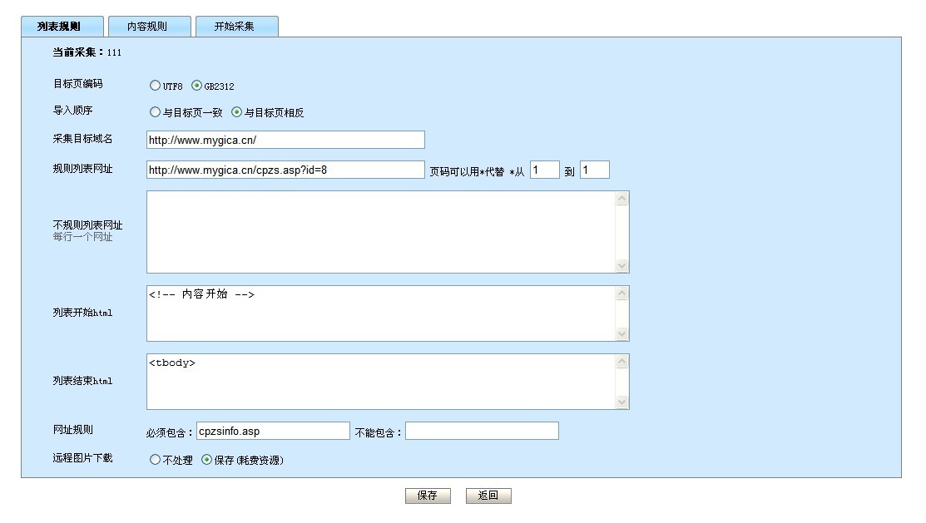Viewport: 926px width, 523px height.
Task: Click the page end number field
Action: click(x=594, y=170)
